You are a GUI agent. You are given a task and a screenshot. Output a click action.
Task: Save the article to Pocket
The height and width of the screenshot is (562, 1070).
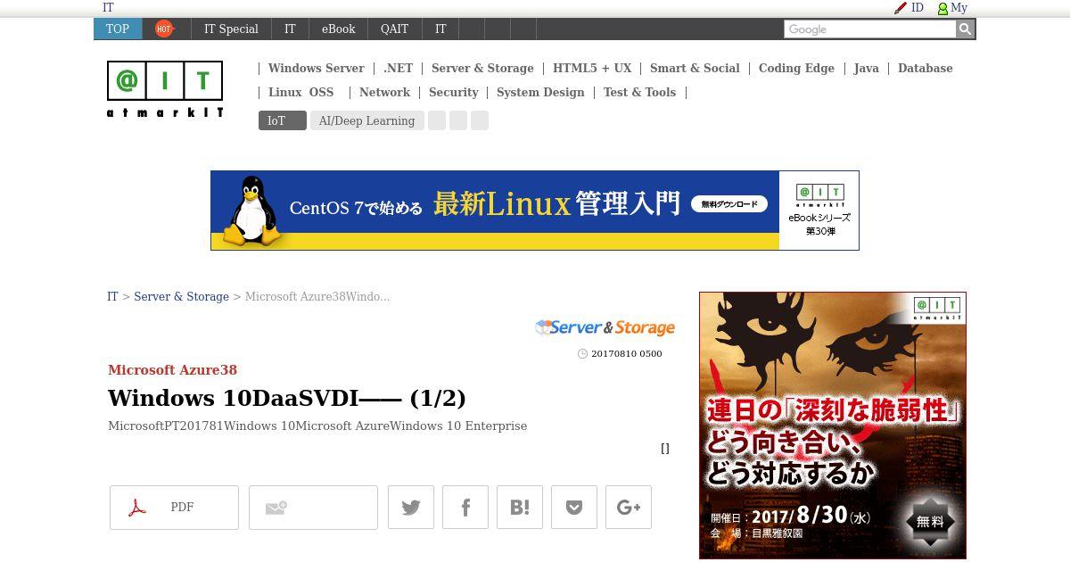pos(574,508)
